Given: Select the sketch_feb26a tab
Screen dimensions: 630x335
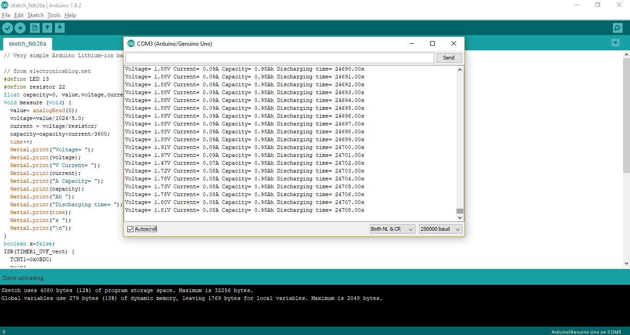Looking at the screenshot, I should coord(28,44).
